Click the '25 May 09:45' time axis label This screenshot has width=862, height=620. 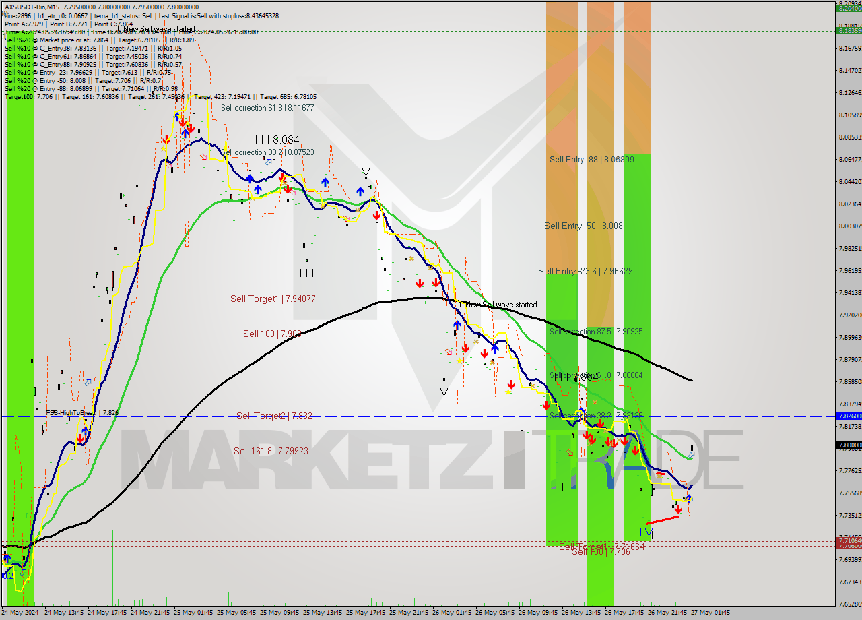280,613
